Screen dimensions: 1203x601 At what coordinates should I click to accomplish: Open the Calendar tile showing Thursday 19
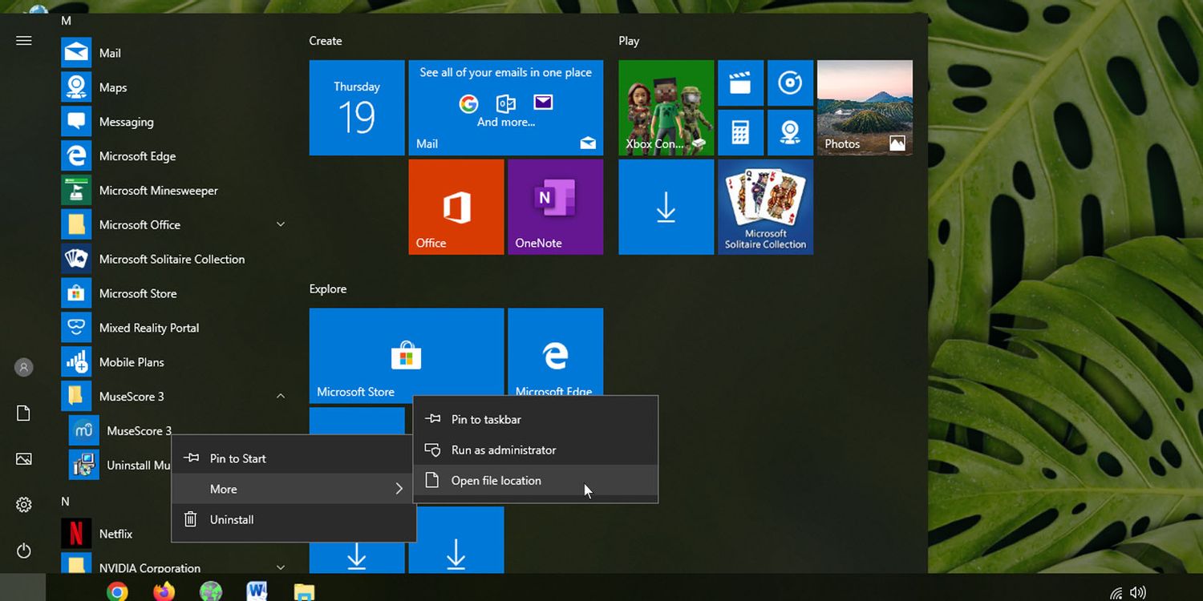tap(357, 107)
